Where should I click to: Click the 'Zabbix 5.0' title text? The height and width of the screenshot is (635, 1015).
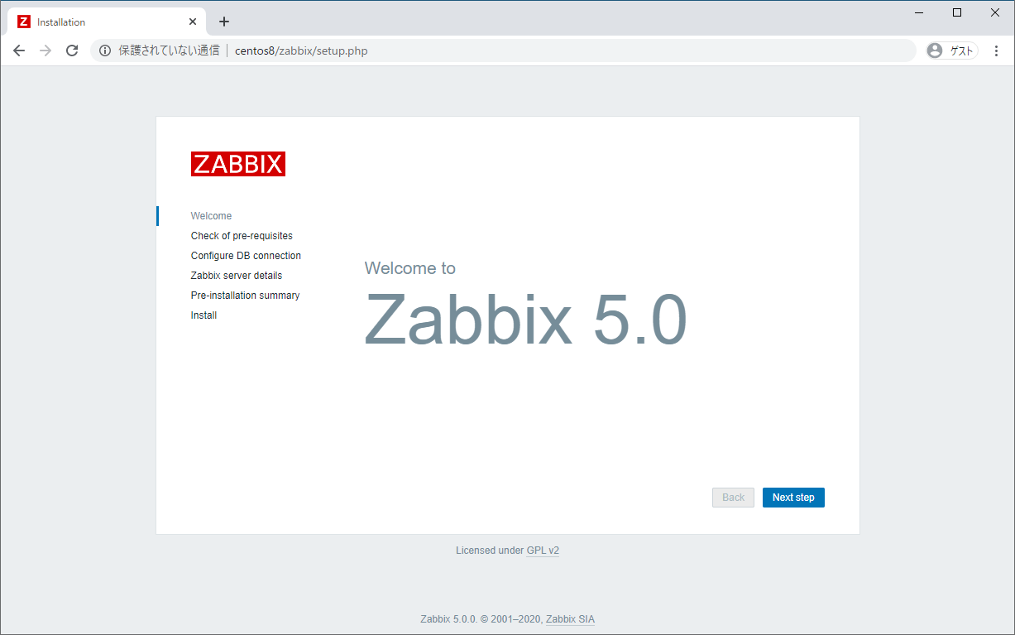click(525, 320)
